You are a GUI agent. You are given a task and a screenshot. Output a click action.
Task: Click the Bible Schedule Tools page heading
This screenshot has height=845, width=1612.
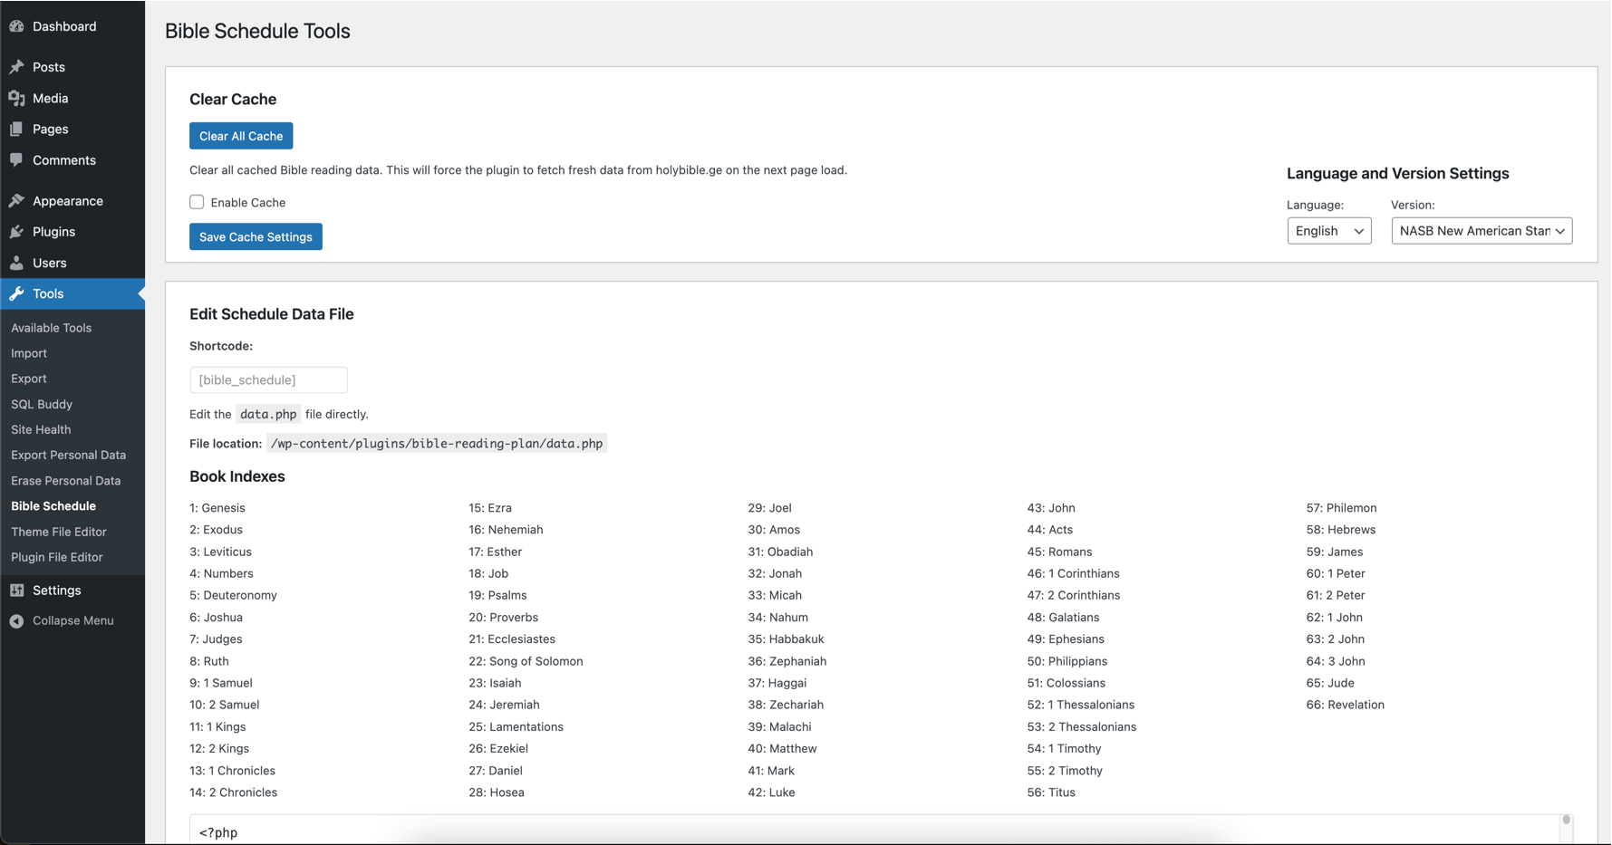257,31
